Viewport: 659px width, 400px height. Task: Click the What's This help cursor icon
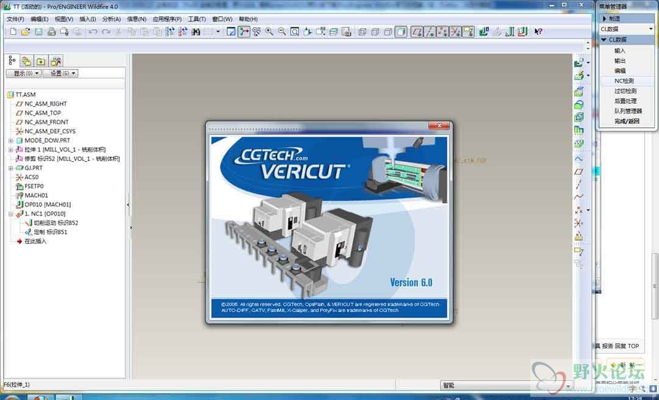click(538, 32)
